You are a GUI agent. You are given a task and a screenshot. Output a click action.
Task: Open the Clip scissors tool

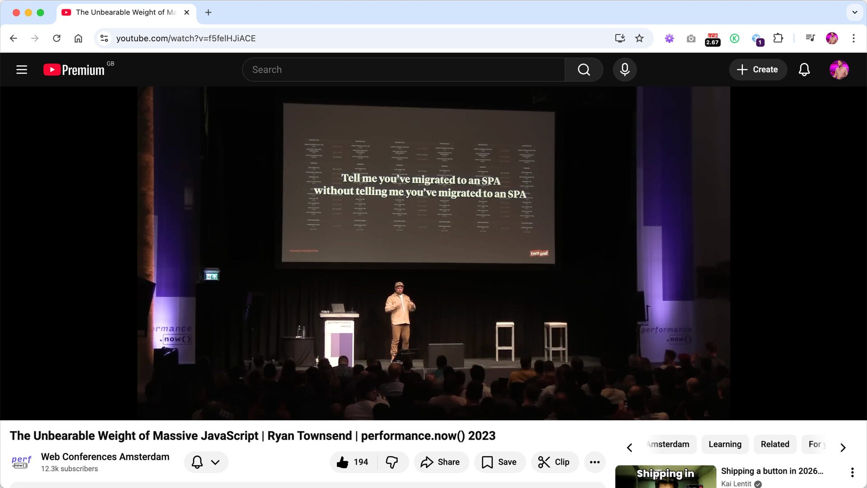(x=554, y=462)
